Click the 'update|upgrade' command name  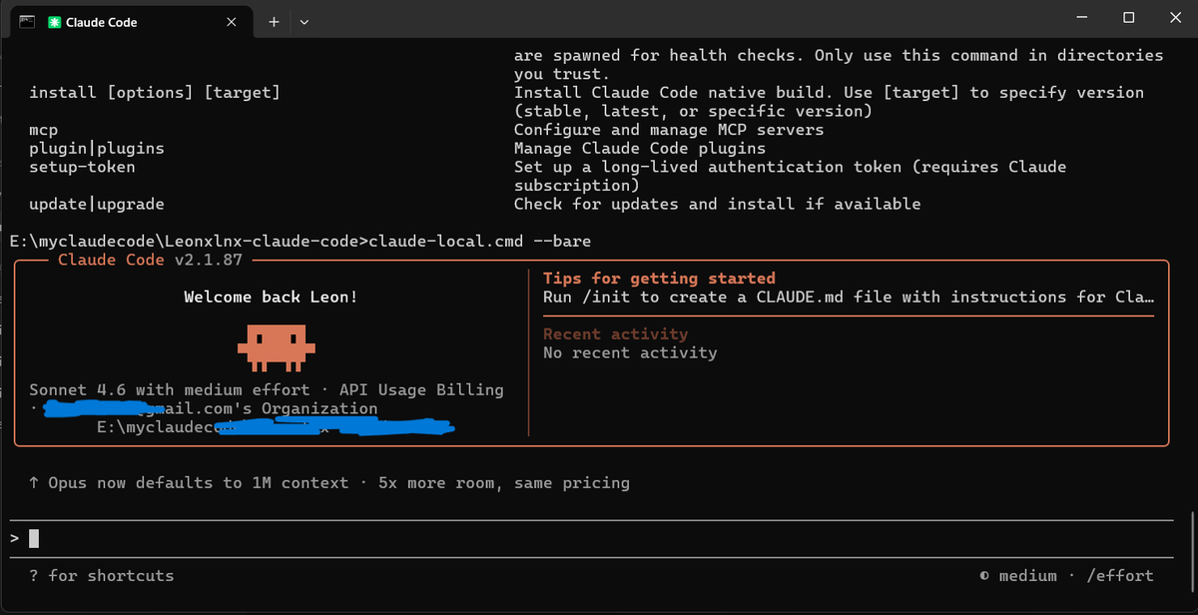click(x=97, y=205)
